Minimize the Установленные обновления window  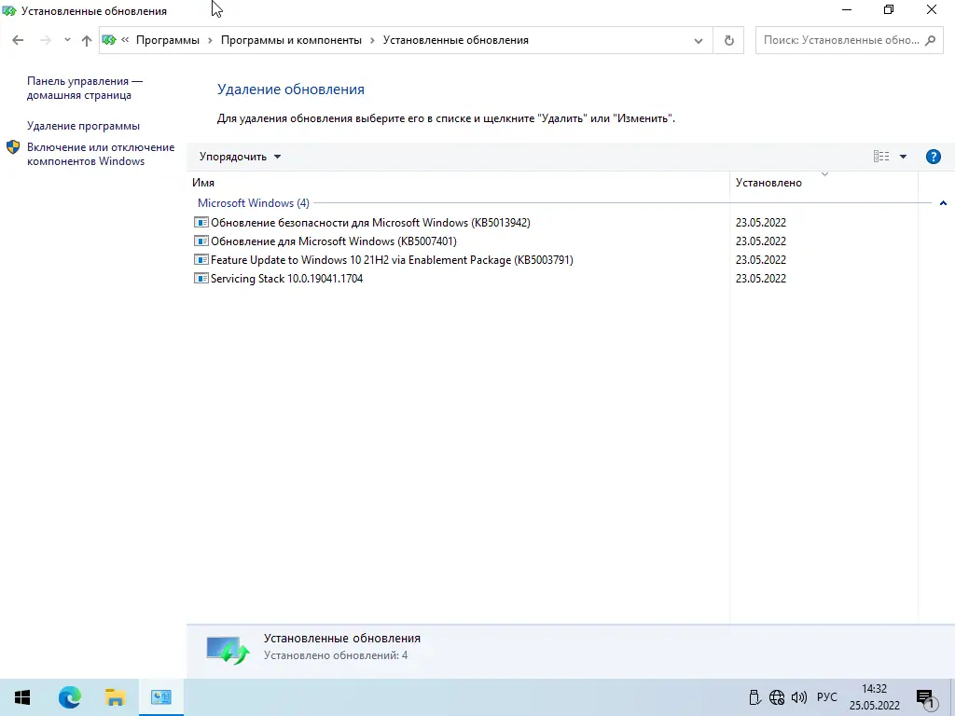click(847, 10)
